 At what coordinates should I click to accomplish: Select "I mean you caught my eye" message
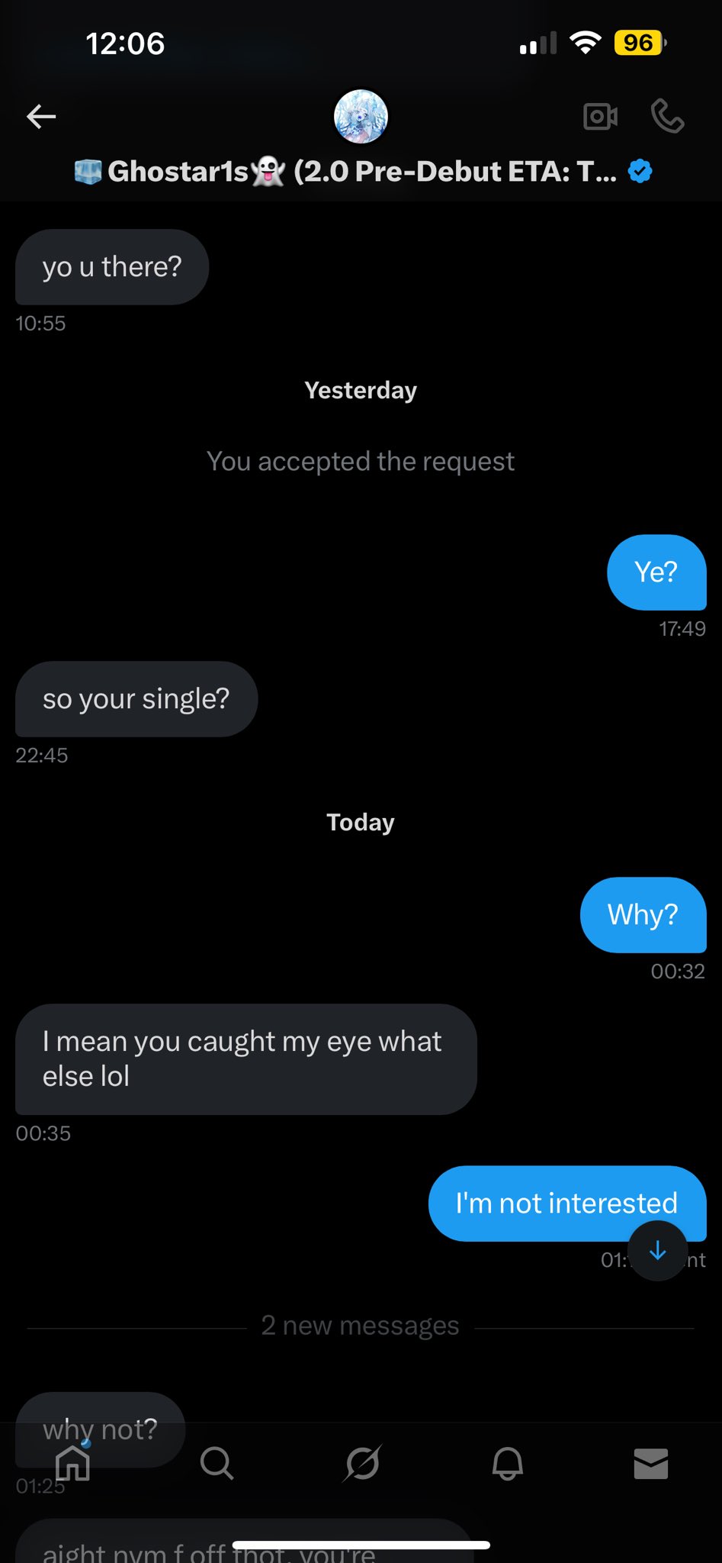coord(246,1059)
